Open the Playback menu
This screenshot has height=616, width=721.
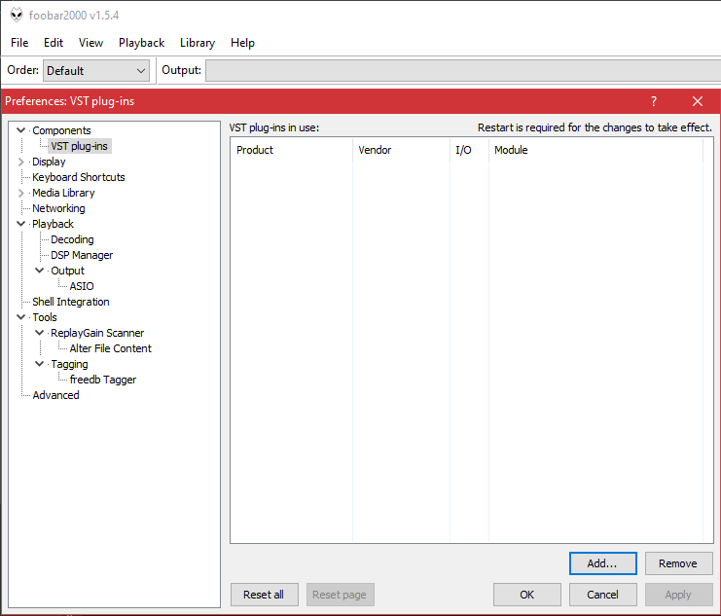[x=141, y=43]
